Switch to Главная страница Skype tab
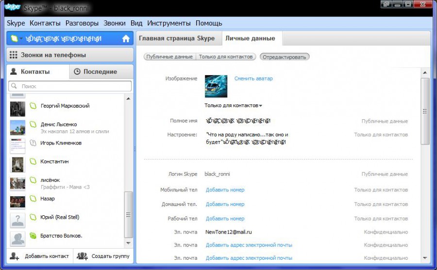This screenshot has width=437, height=270. coord(179,38)
